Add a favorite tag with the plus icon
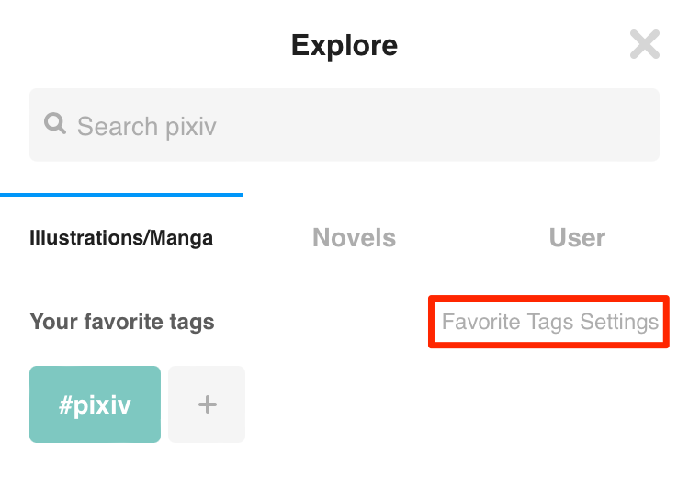 207,404
